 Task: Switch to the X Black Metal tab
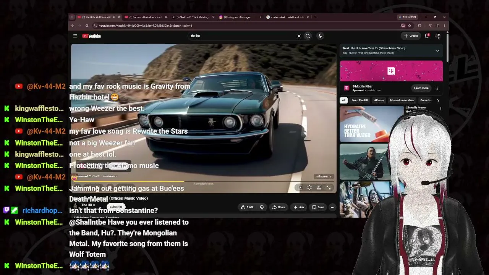tap(193, 17)
